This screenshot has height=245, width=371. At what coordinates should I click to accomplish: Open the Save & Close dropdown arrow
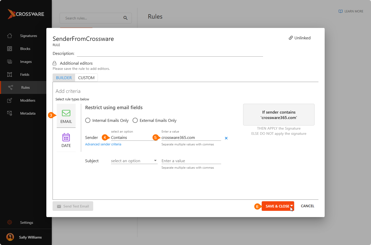point(292,206)
